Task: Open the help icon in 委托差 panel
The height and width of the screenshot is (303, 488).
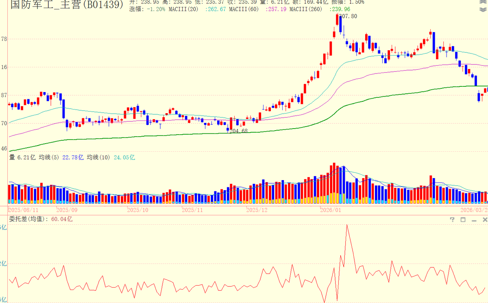Action: pos(452,219)
